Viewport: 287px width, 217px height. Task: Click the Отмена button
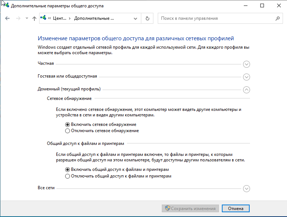(236, 209)
